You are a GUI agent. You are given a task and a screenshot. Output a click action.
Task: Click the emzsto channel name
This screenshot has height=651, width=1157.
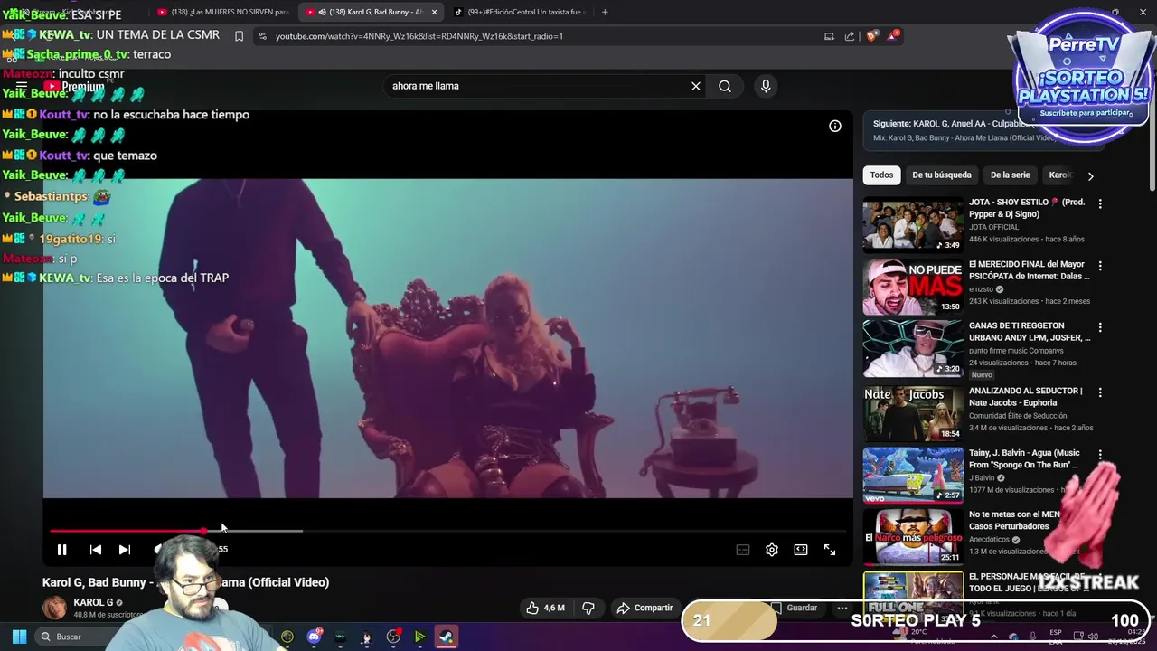pos(981,289)
